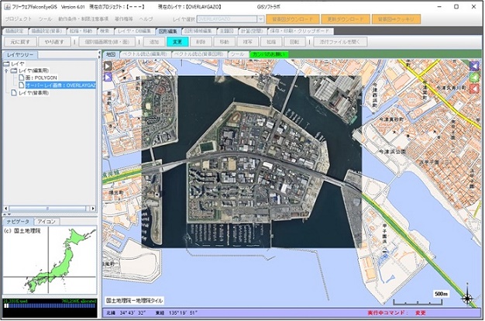Open the レイヤ選択 dropdown arrow
The height and width of the screenshot is (321, 485).
[260, 19]
